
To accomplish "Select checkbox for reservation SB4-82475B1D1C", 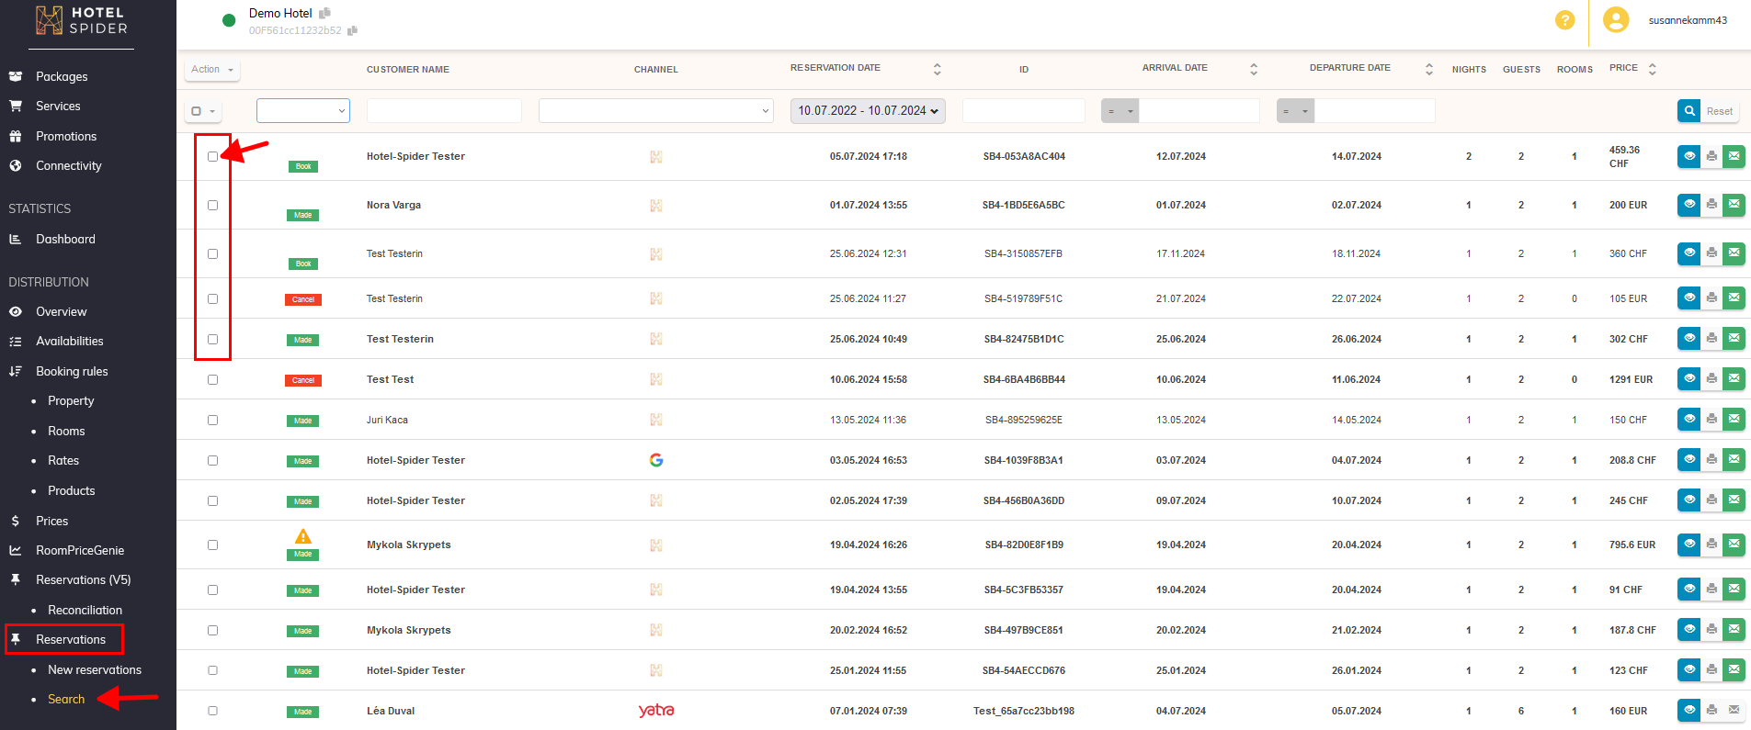I will [212, 339].
